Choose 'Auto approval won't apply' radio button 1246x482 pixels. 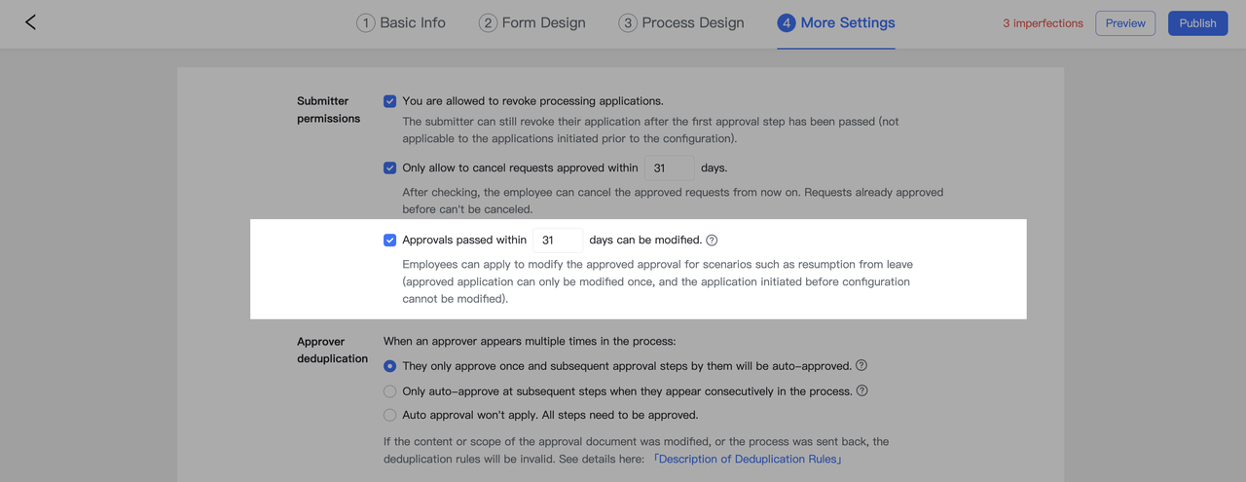[x=389, y=415]
